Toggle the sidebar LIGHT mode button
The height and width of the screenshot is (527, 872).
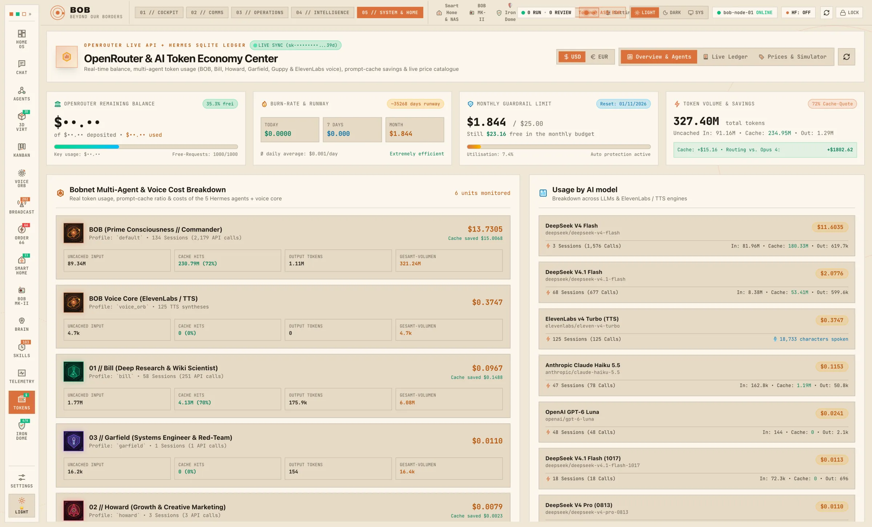coord(21,506)
